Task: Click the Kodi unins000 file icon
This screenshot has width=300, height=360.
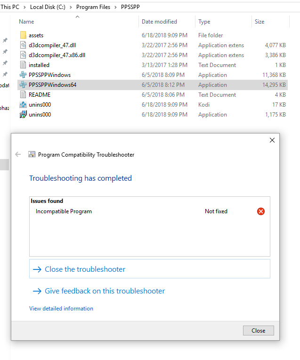Action: click(23, 104)
